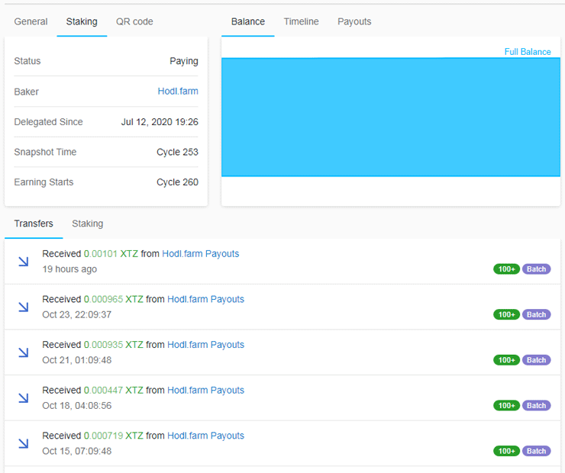565x473 pixels.
Task: Click the Batch badge on the Oct 23 transfer
Action: pos(536,314)
